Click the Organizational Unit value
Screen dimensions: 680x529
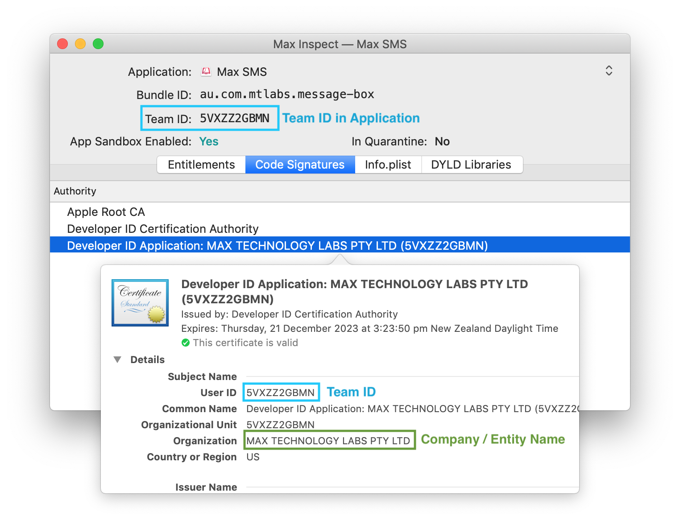pyautogui.click(x=280, y=425)
